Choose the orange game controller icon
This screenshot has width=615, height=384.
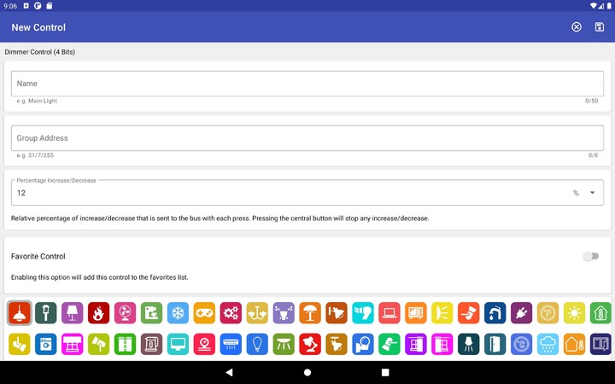point(204,312)
